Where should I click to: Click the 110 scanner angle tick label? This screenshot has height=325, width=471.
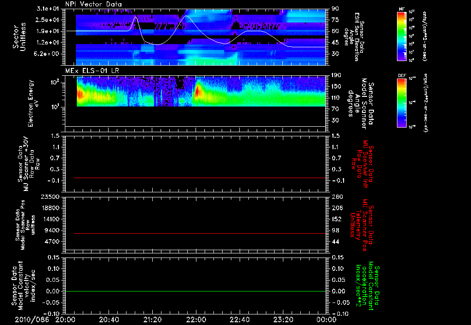pos(336,98)
